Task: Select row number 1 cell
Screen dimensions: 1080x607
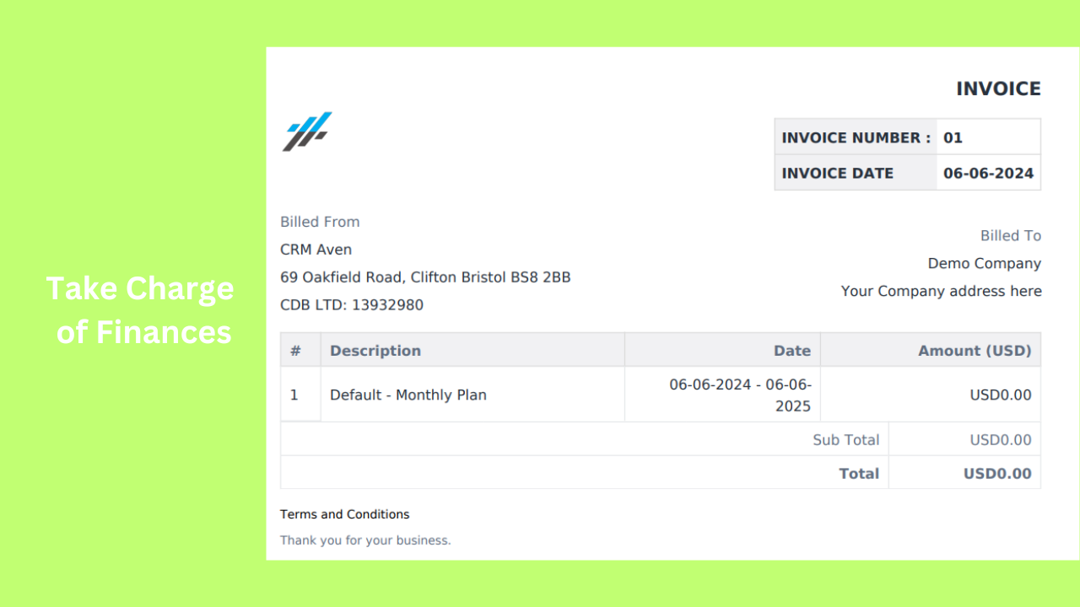Action: point(300,395)
